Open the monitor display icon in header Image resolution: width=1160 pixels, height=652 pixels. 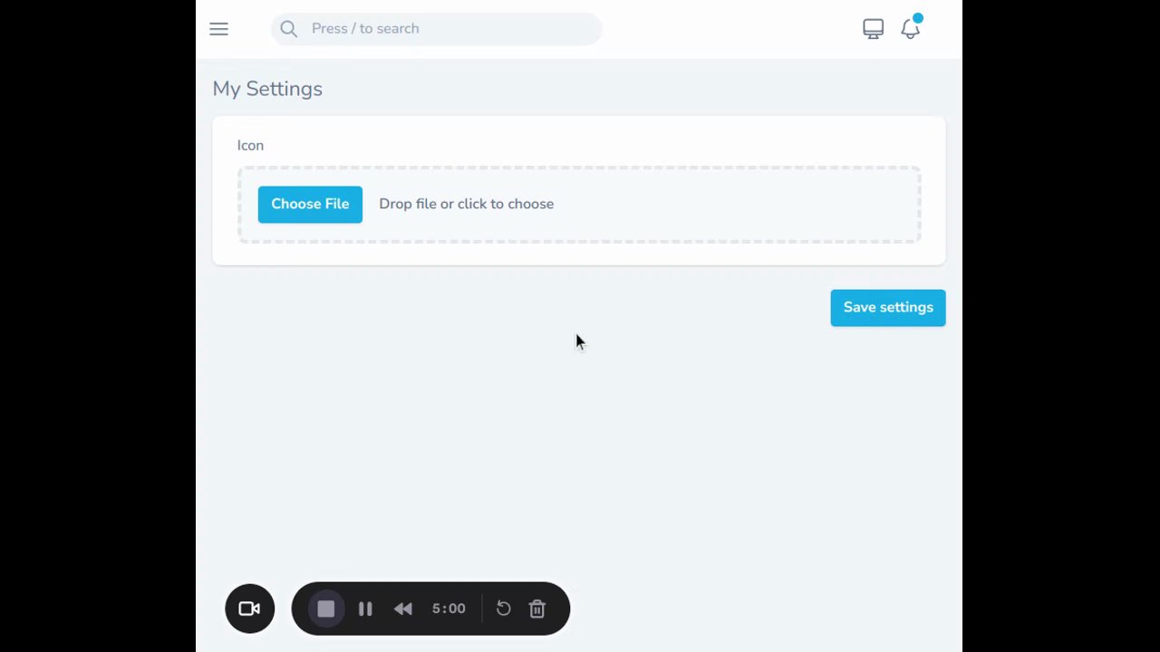873,29
